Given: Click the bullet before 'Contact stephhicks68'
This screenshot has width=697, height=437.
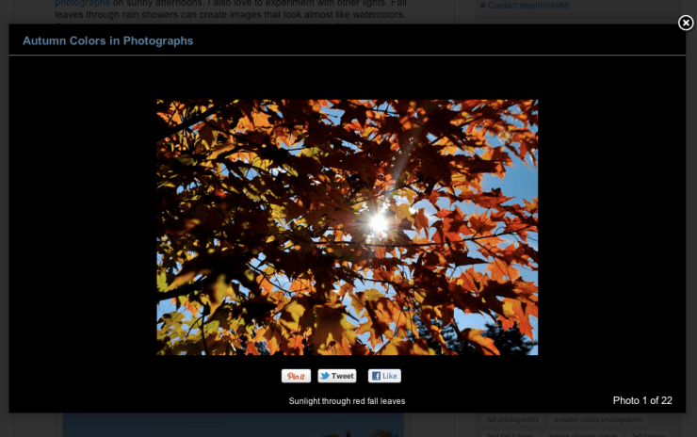Looking at the screenshot, I should pyautogui.click(x=482, y=6).
